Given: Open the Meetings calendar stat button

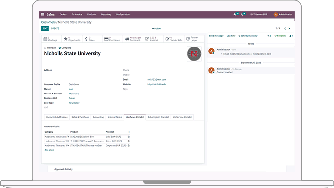Looking at the screenshot, I should click(51, 39).
